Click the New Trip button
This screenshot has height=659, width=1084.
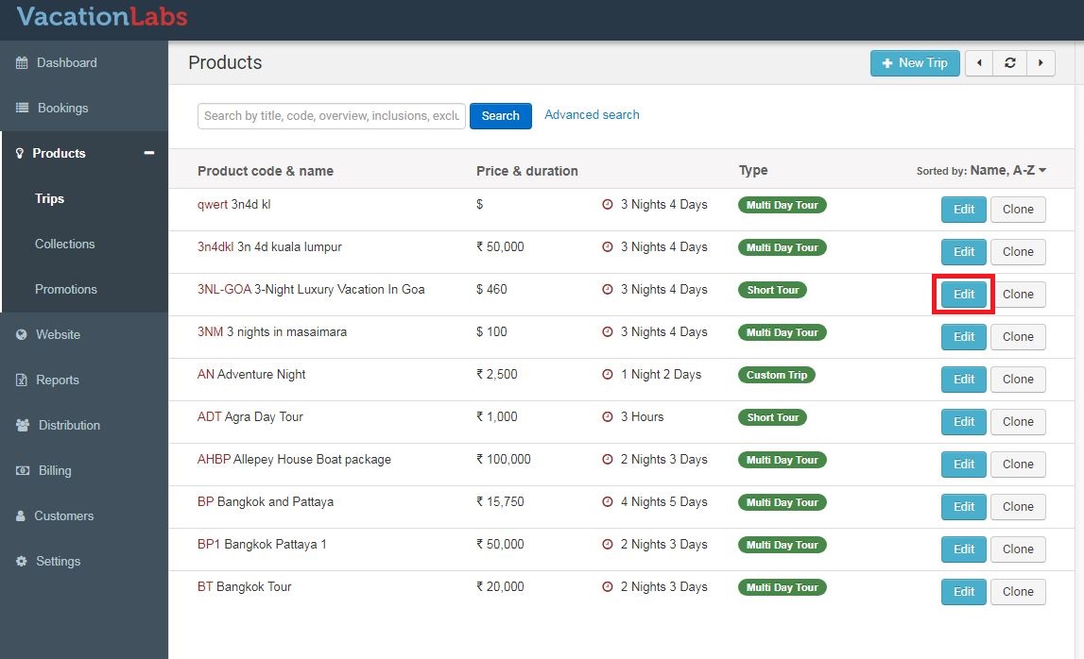click(x=915, y=63)
